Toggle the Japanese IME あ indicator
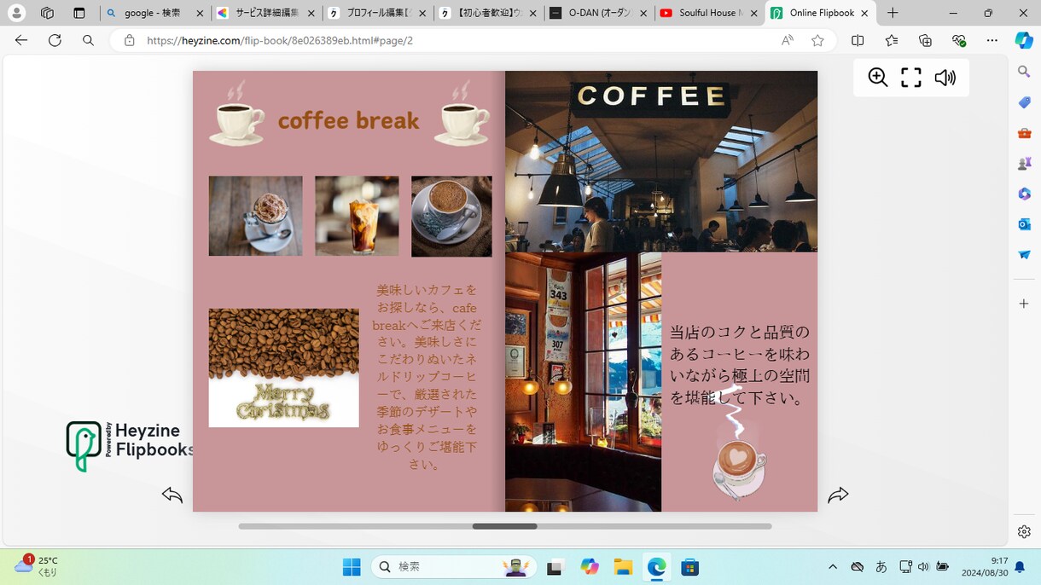1041x585 pixels. tap(881, 567)
